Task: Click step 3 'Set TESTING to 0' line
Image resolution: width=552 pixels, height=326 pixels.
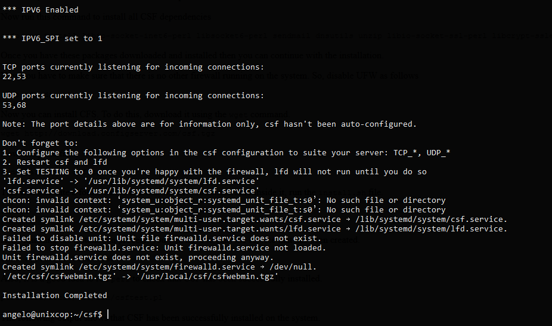Action: pyautogui.click(x=215, y=172)
